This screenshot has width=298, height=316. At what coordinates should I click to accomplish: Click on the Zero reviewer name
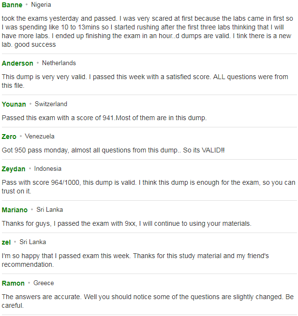[9, 137]
